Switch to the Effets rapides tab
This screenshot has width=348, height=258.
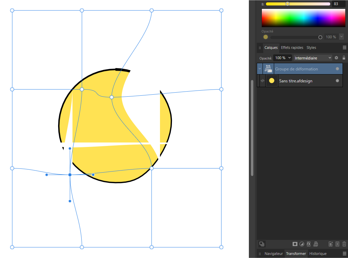pos(292,47)
